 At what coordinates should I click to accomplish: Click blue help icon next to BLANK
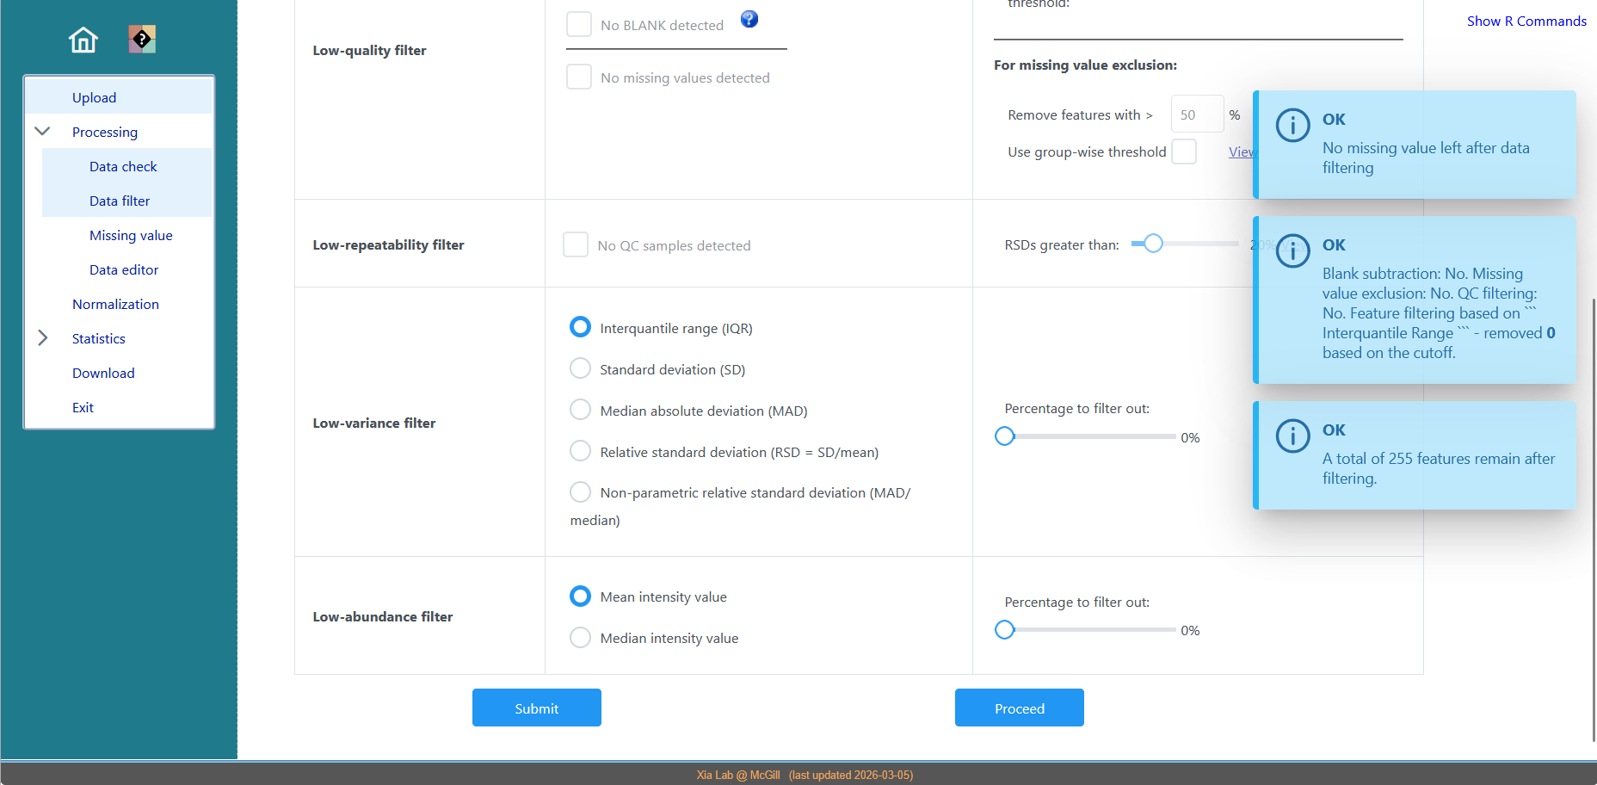click(749, 19)
